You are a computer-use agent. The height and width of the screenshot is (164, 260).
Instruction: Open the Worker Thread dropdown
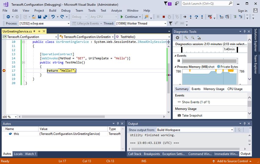click(165, 23)
